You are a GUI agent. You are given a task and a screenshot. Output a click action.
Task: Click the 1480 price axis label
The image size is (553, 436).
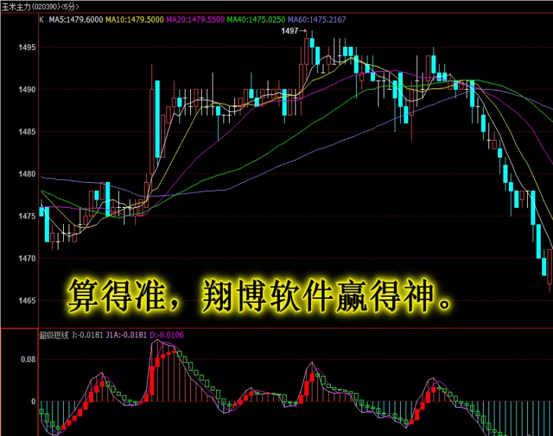tap(27, 174)
